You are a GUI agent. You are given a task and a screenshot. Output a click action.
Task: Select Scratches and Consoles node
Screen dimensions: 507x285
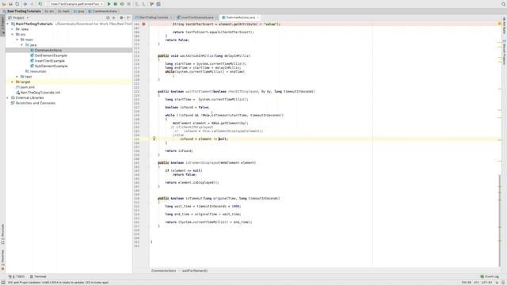(33, 103)
